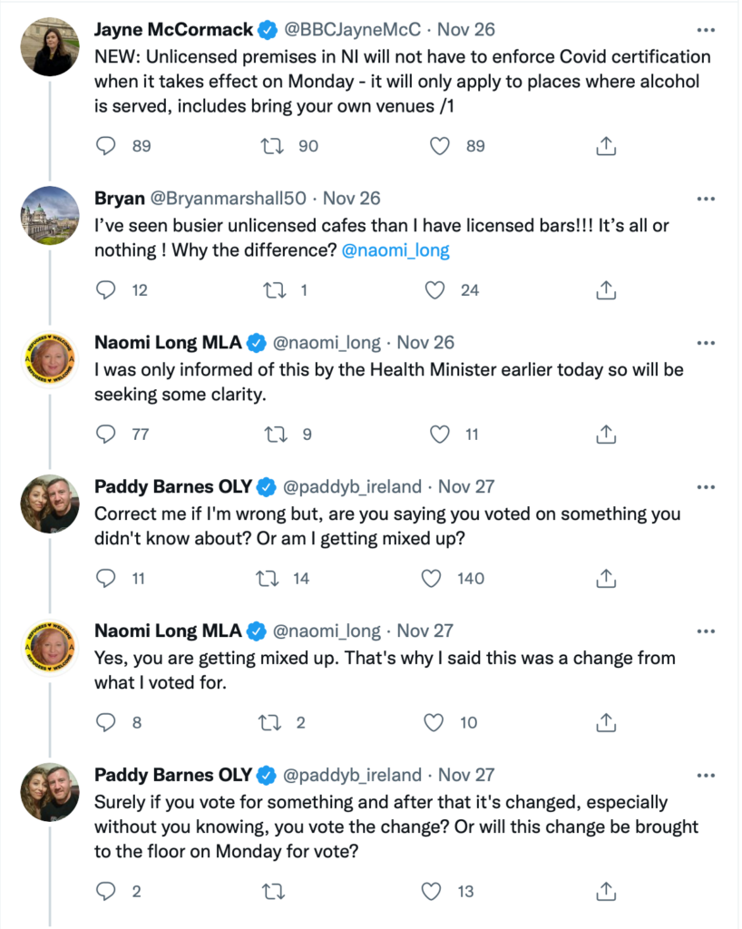Share Bryan's tweet via share icon
The width and height of the screenshot is (742, 929).
pyautogui.click(x=606, y=290)
